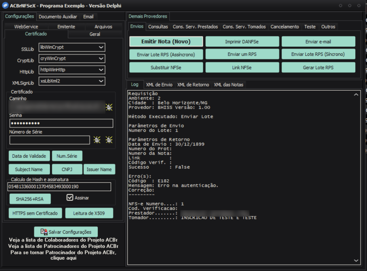This screenshot has height=271, width=367.
Task: Click the ACBr application logo icon
Action: [5, 5]
